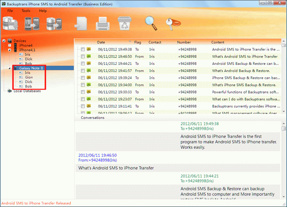
Task: Click the recycle bin delete toolbar icon
Action: click(x=125, y=23)
